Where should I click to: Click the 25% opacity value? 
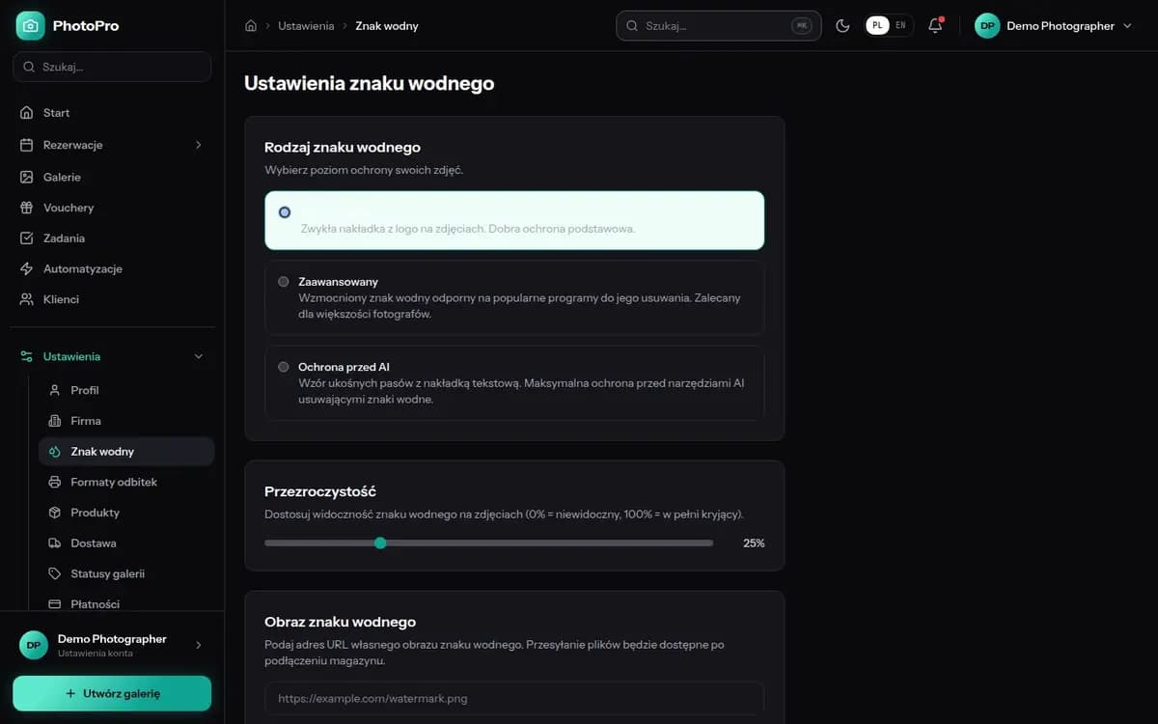click(754, 543)
